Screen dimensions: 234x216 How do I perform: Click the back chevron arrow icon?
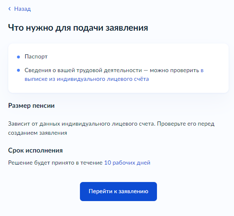[10, 9]
